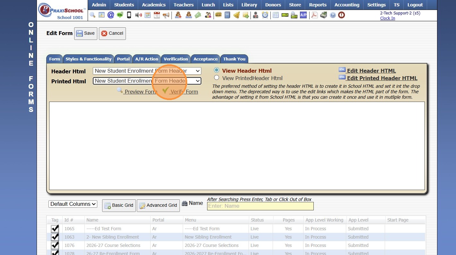The height and width of the screenshot is (255, 456).
Task: Click the sticky note with arrow icon
Action: (246, 15)
